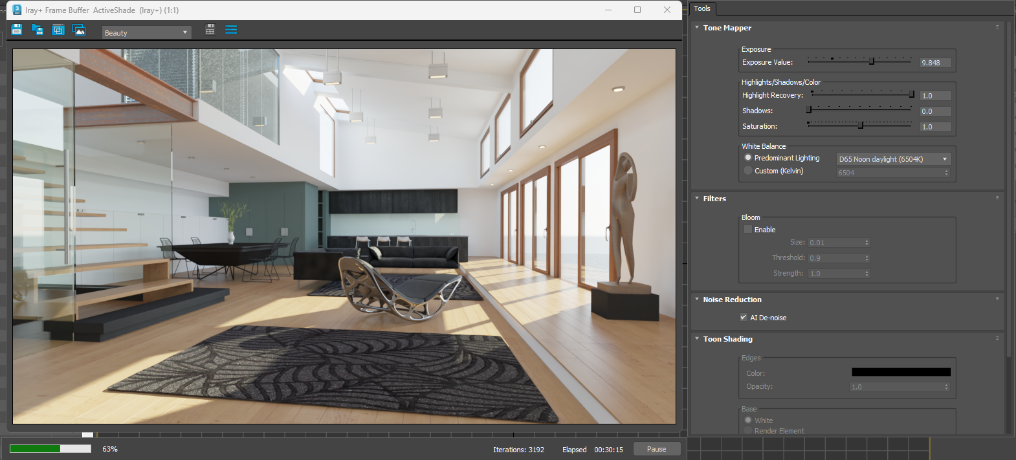Collapse the Noise Reduction rollout

697,300
